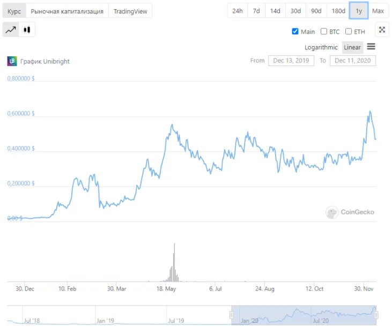Click the 12. Oct date label
This screenshot has width=392, height=333.
pos(314,288)
